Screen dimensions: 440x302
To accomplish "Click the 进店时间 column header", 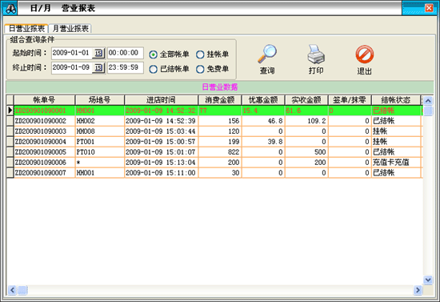I will tap(161, 99).
